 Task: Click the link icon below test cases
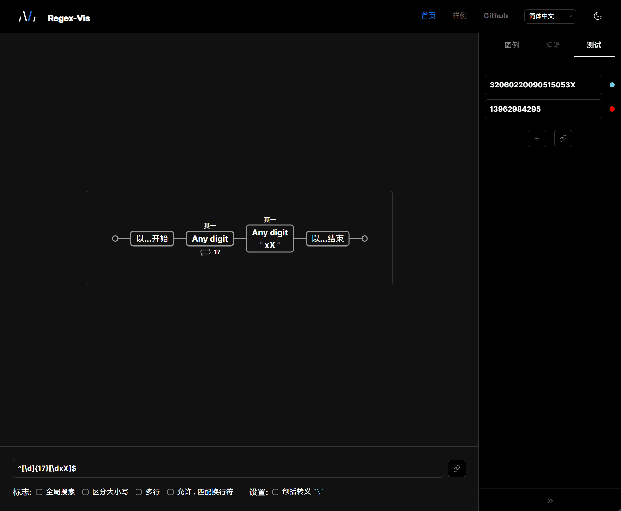pos(563,138)
